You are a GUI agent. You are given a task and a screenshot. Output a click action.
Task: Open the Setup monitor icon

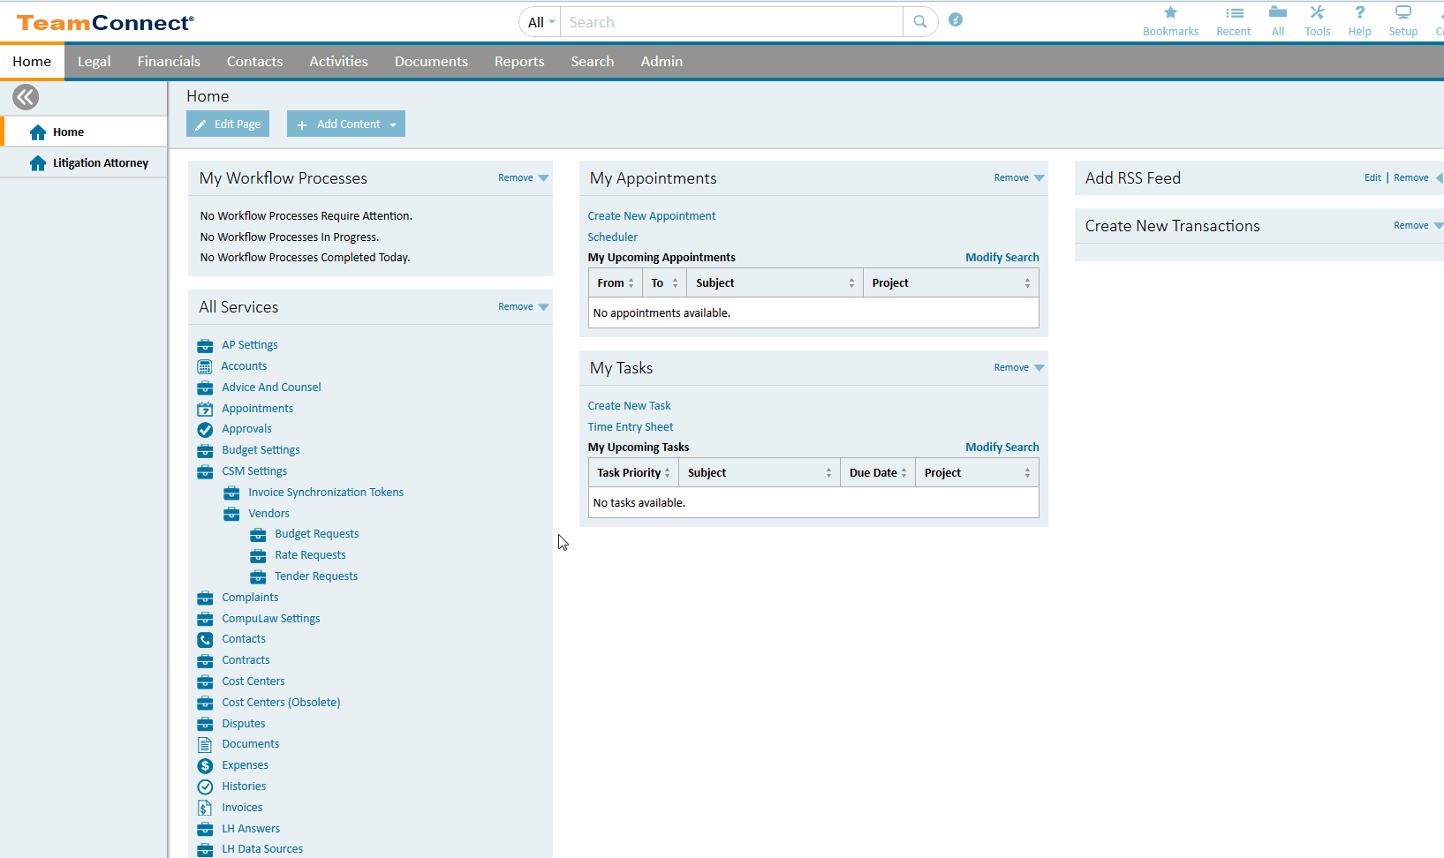click(1402, 12)
